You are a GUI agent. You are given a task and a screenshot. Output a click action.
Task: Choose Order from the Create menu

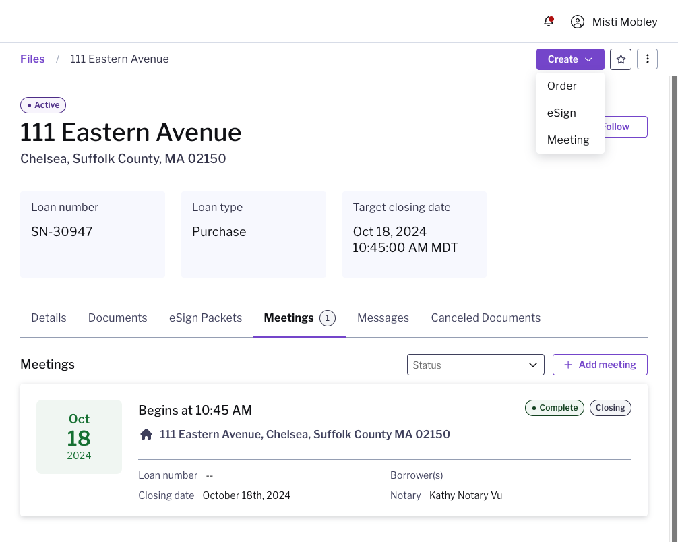(x=570, y=86)
